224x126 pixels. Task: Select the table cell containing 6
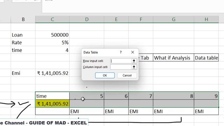(116, 96)
